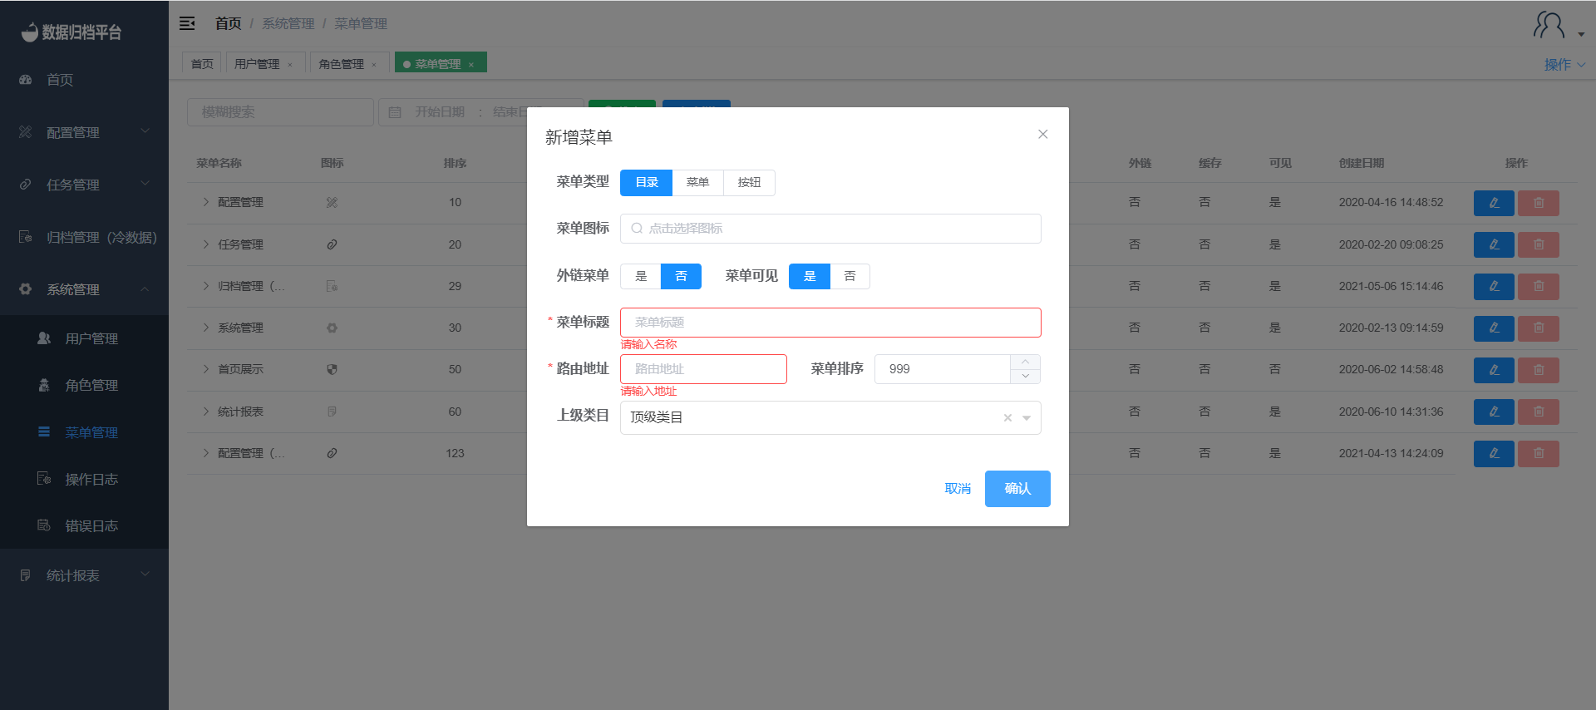The height and width of the screenshot is (710, 1596).
Task: Close the 菜单管理 tab with its x
Action: (x=471, y=65)
